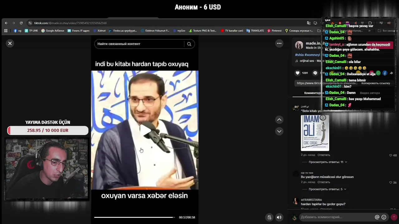Open the #shia hashtag
The width and height of the screenshot is (399, 224).
click(x=299, y=55)
